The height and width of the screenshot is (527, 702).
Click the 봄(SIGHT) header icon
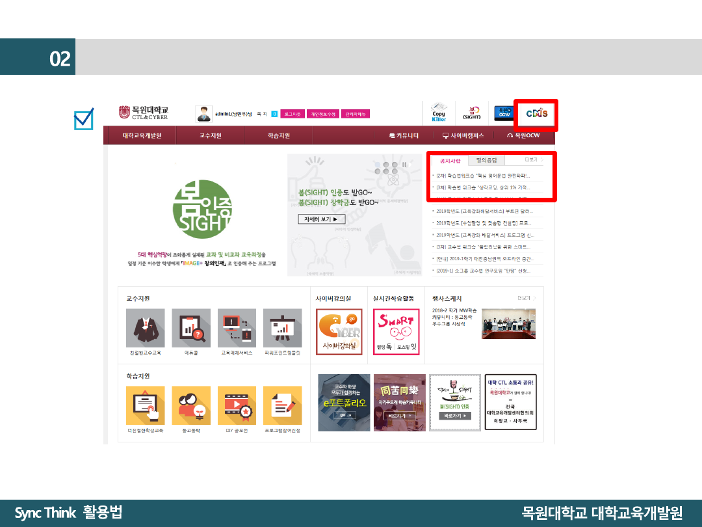[471, 113]
